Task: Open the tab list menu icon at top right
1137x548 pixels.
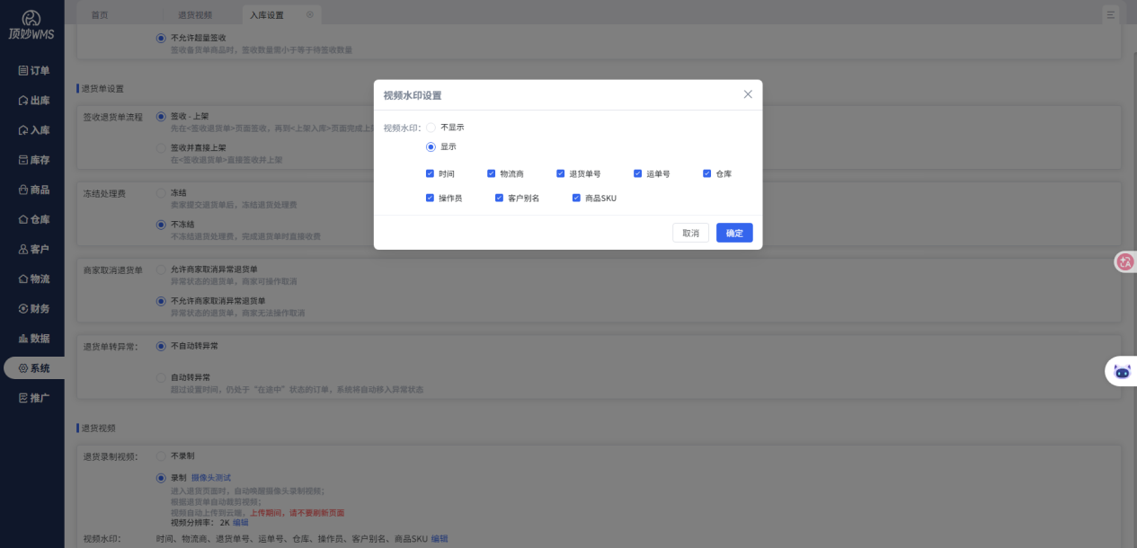Action: [1111, 14]
